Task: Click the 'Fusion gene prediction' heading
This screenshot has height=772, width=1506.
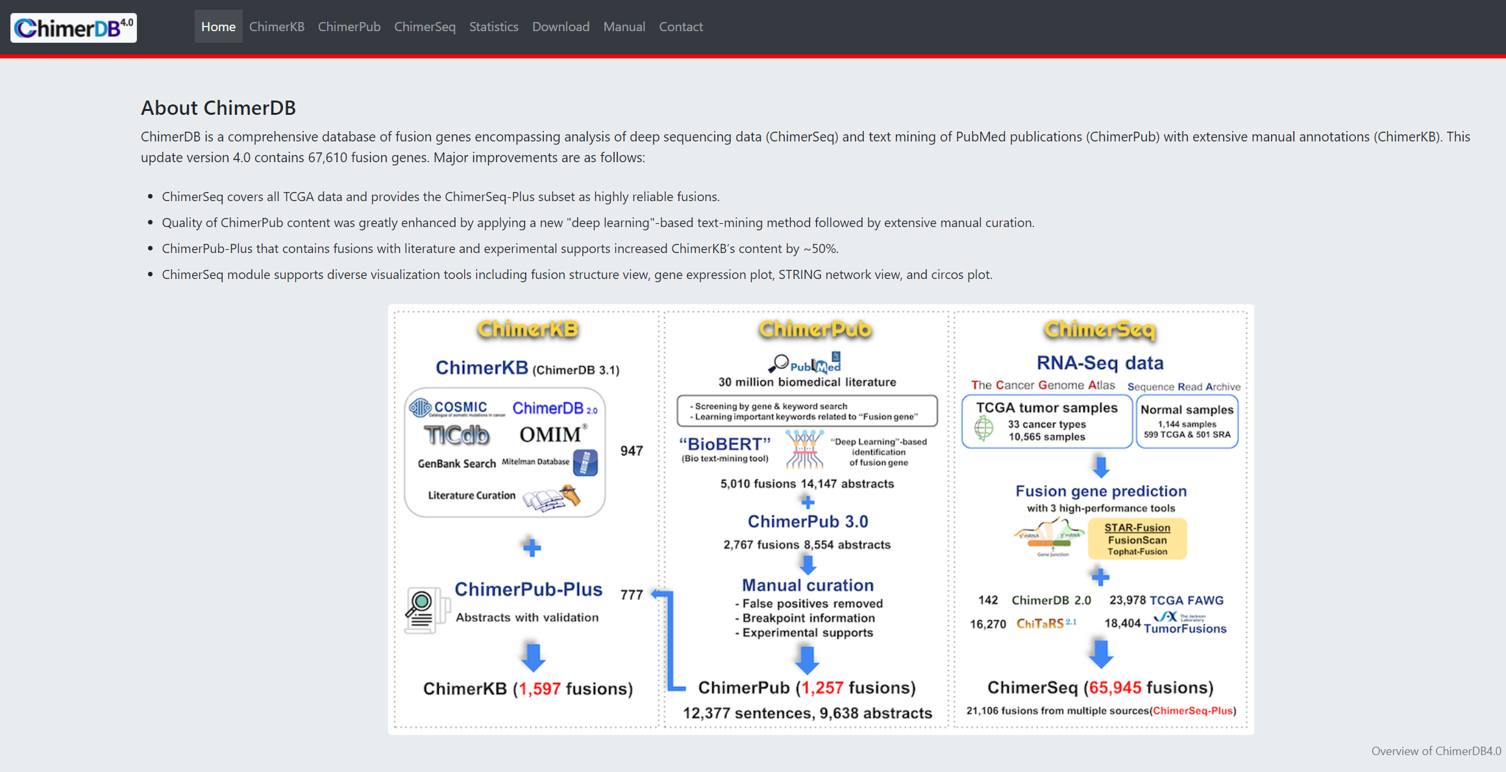Action: (1101, 491)
